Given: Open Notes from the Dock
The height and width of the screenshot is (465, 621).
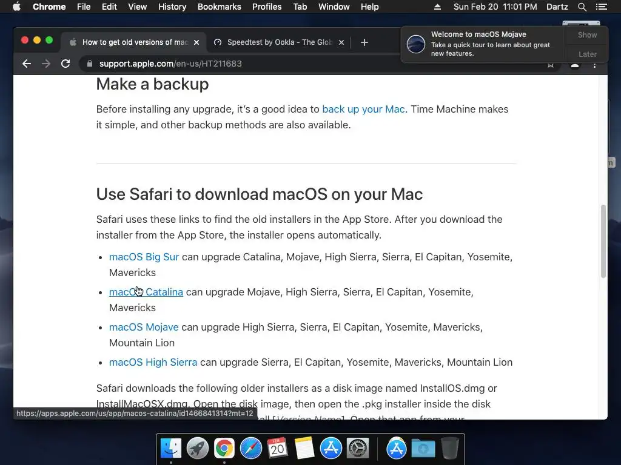Looking at the screenshot, I should pyautogui.click(x=304, y=449).
